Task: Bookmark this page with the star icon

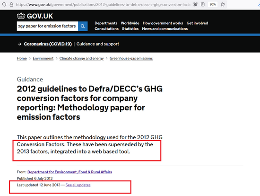Action: coord(223,4)
